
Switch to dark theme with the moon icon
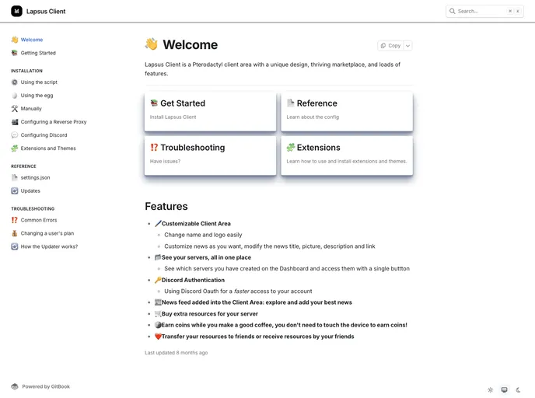tap(518, 389)
